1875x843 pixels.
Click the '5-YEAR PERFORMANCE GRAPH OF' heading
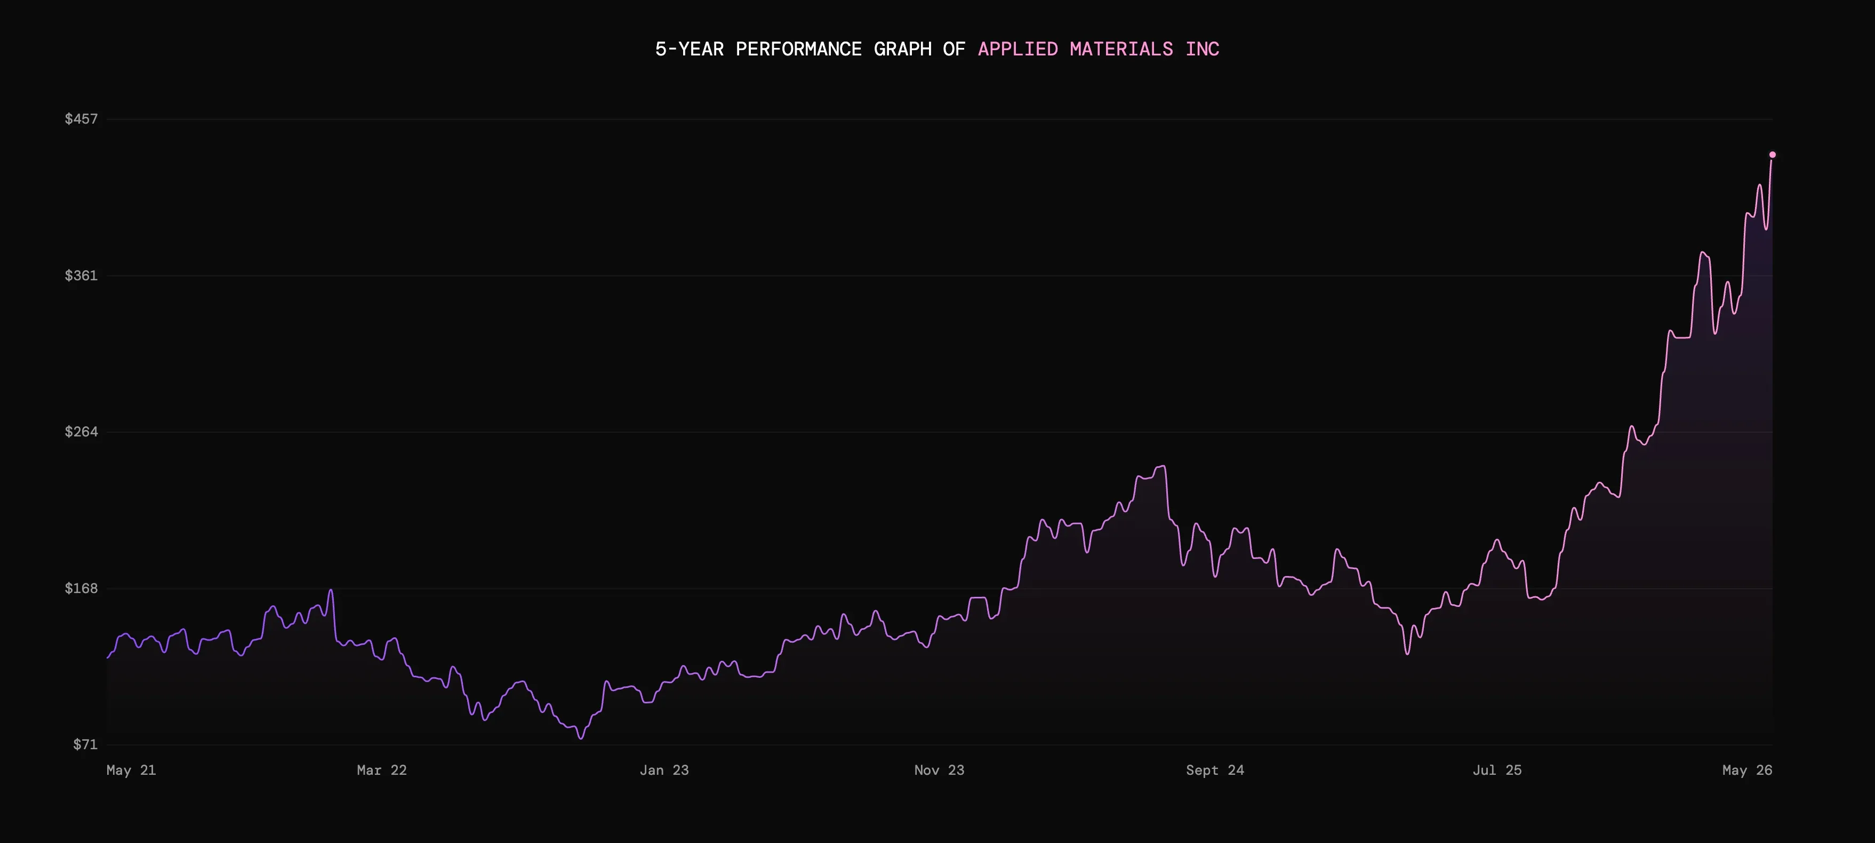click(x=810, y=48)
